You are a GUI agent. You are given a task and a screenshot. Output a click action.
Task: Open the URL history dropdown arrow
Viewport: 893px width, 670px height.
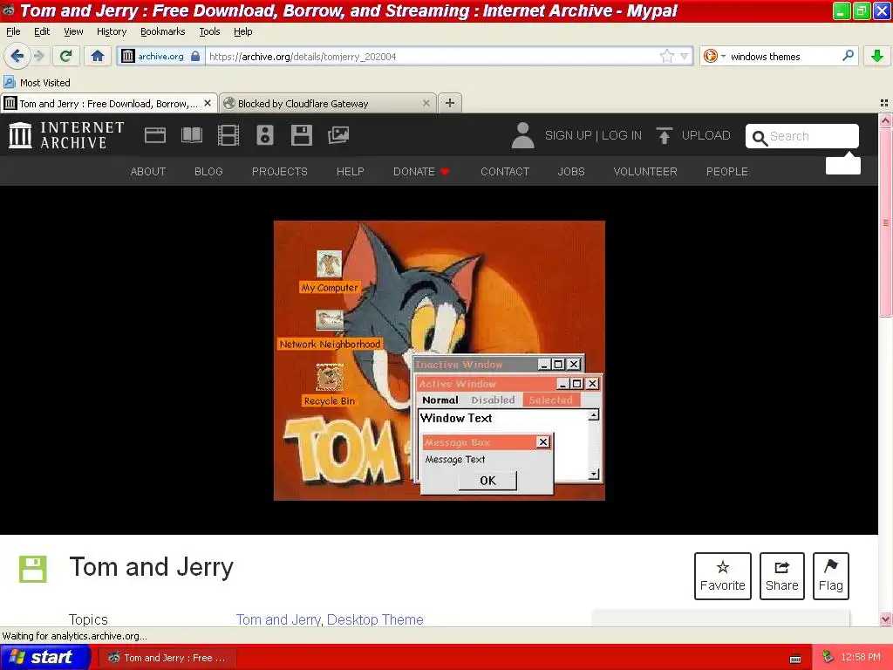pos(684,57)
